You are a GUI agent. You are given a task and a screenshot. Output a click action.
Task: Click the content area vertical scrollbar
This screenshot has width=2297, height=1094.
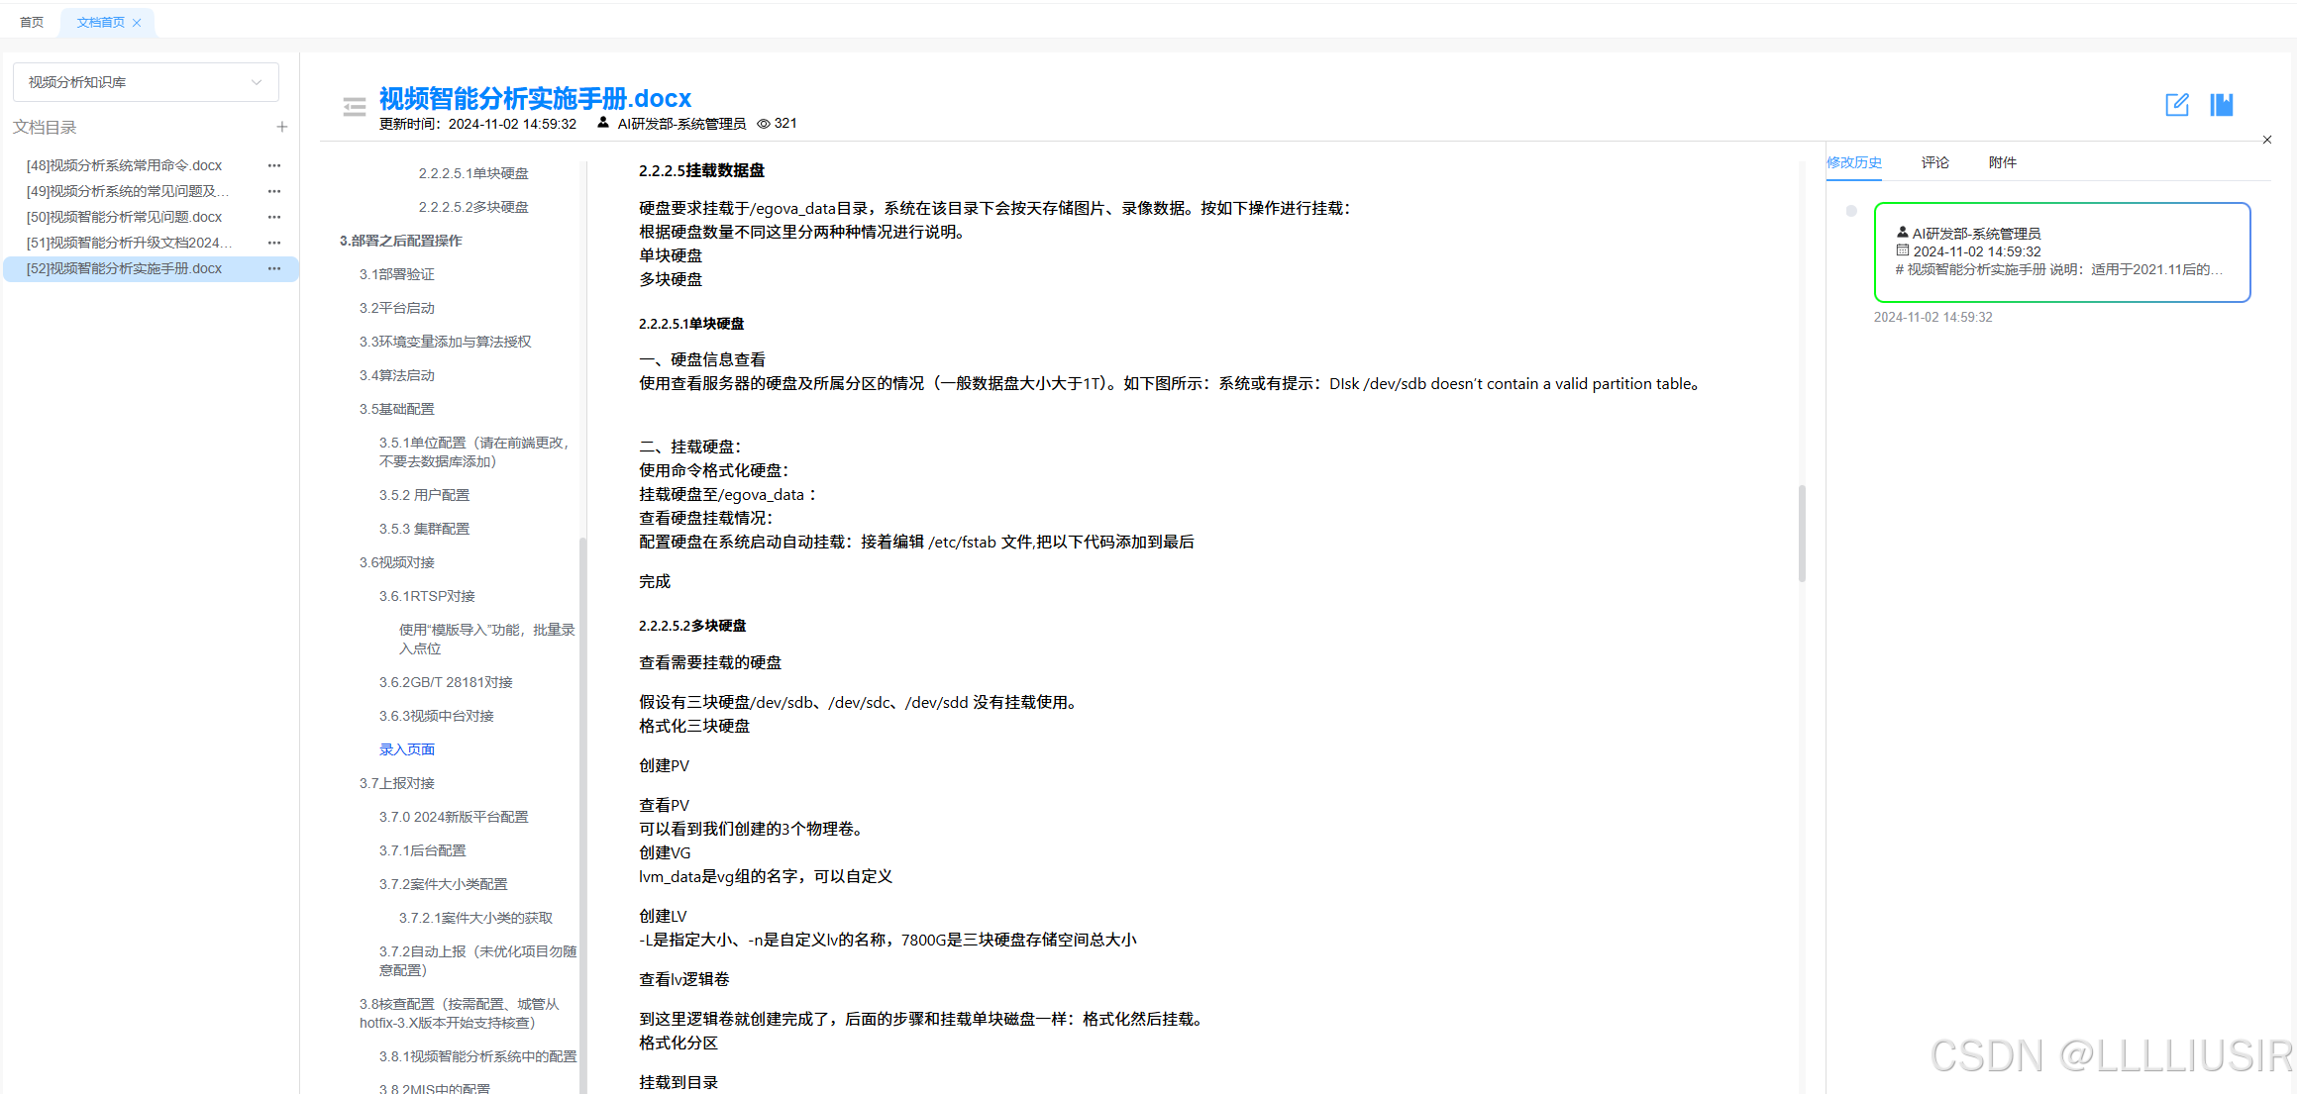tap(1802, 532)
